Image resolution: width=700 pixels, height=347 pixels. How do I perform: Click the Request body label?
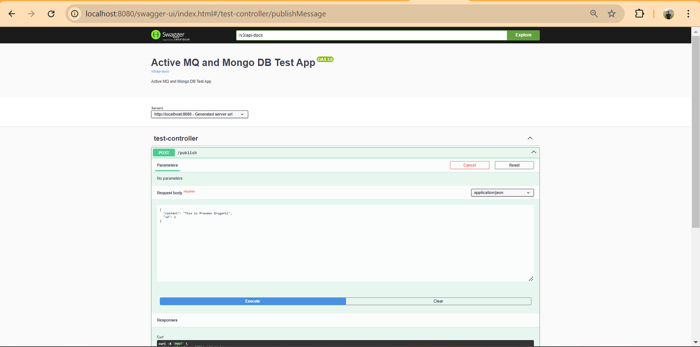tap(169, 193)
